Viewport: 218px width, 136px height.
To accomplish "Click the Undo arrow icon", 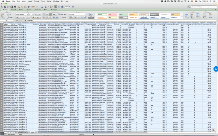I will (x=32, y=7).
